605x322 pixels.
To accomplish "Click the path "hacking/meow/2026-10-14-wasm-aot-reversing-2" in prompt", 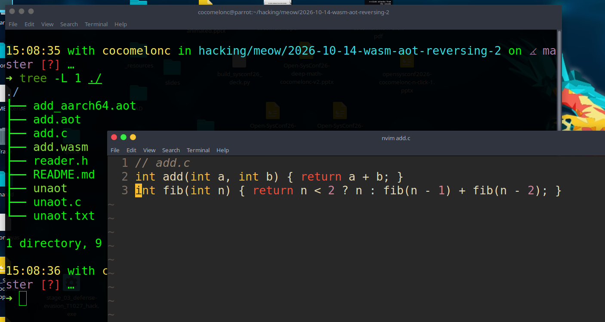I will [350, 51].
